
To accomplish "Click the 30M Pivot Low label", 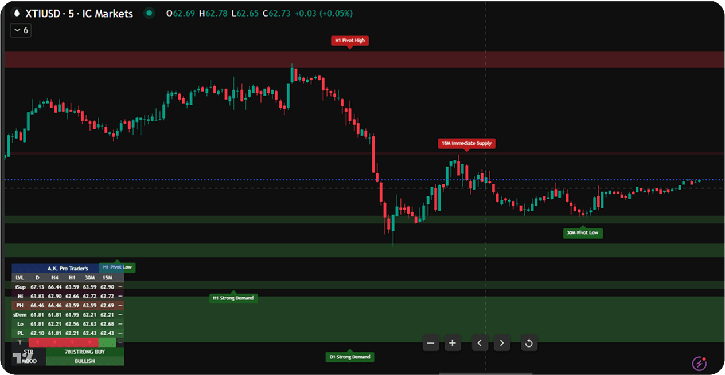I will click(583, 233).
